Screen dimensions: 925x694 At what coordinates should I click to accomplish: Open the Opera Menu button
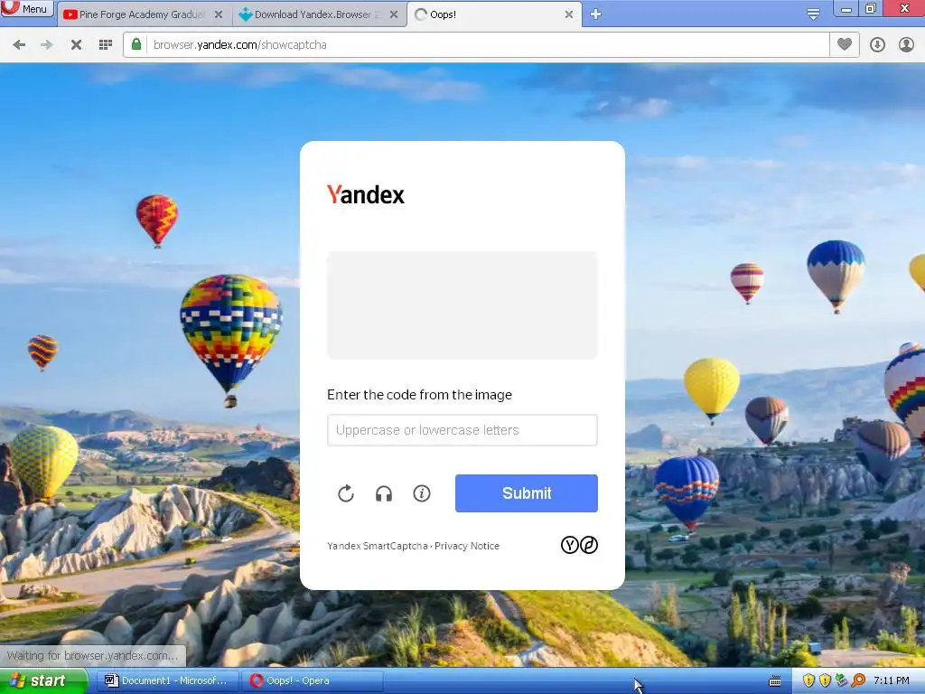coord(27,8)
